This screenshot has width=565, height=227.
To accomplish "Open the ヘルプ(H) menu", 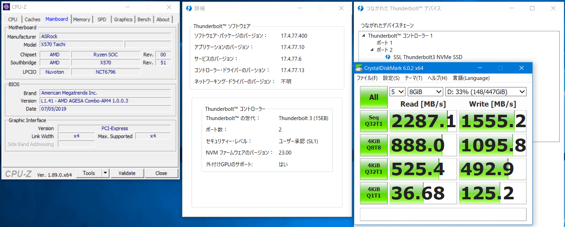I will [437, 78].
